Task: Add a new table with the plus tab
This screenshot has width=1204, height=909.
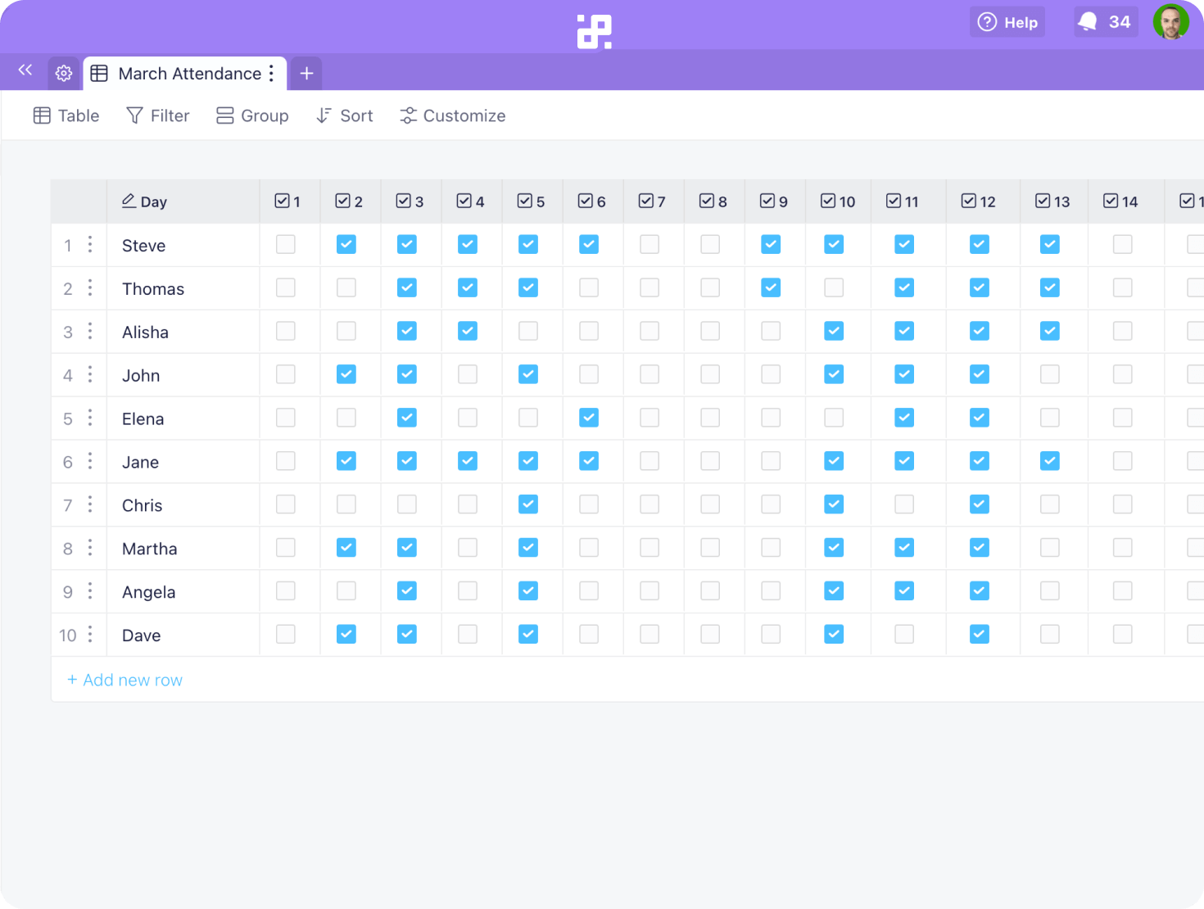Action: click(x=306, y=73)
